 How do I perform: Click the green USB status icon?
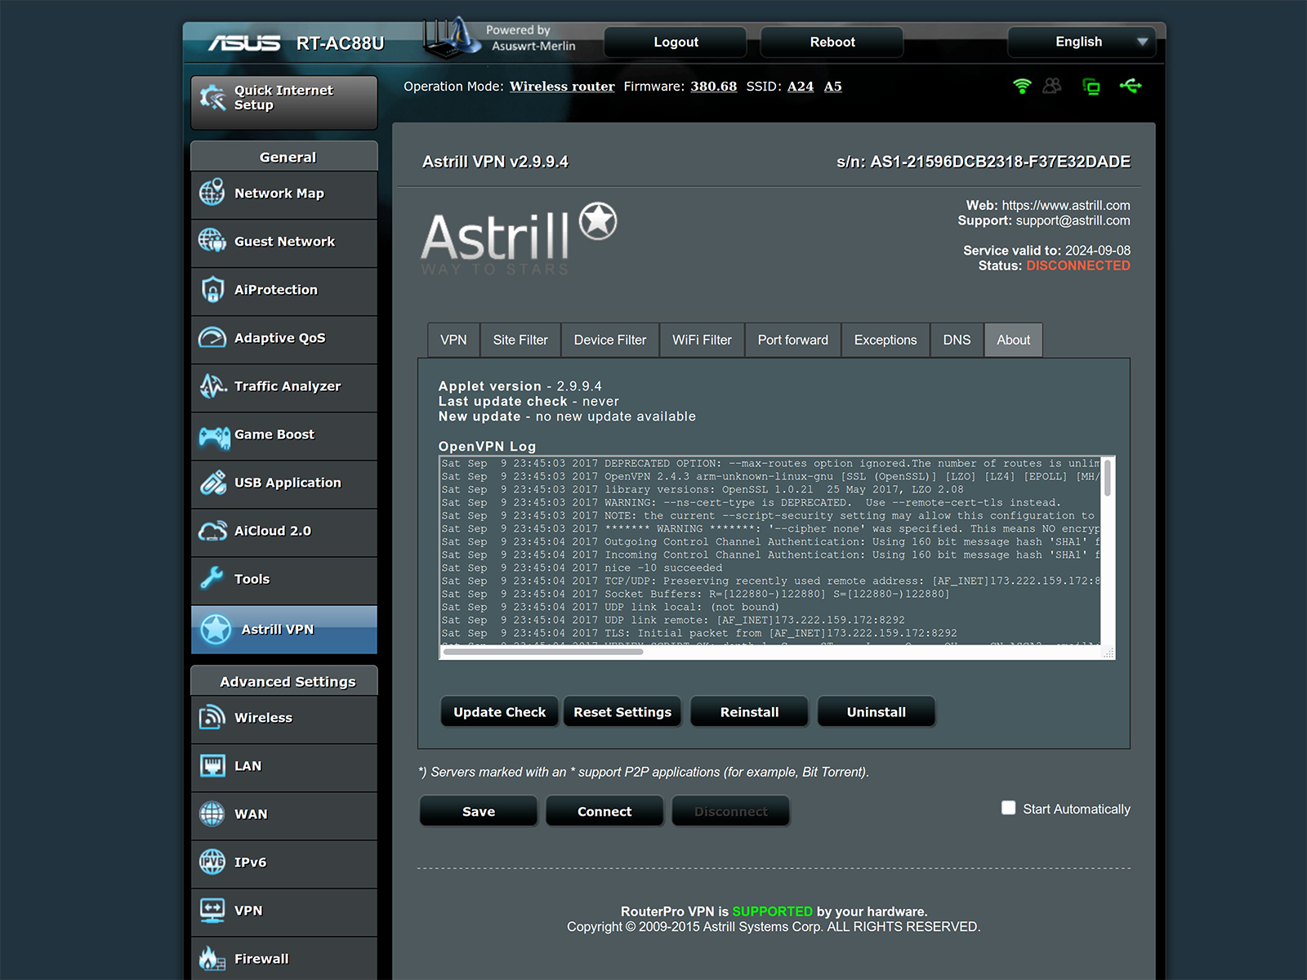tap(1131, 86)
